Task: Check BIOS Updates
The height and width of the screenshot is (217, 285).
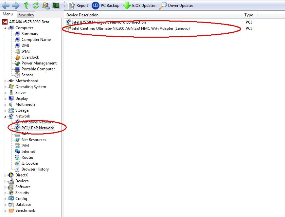Action: point(139,6)
